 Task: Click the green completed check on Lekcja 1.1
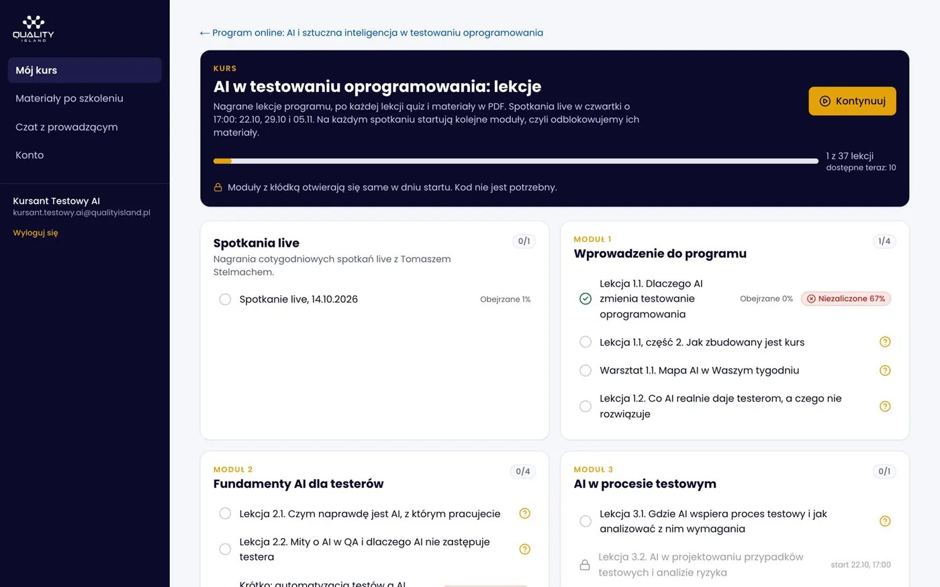pos(585,299)
